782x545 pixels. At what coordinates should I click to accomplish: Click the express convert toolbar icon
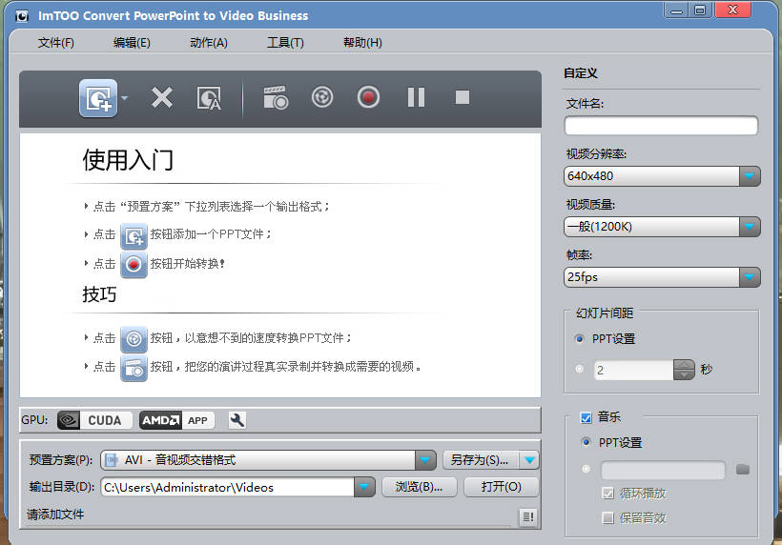click(x=322, y=97)
